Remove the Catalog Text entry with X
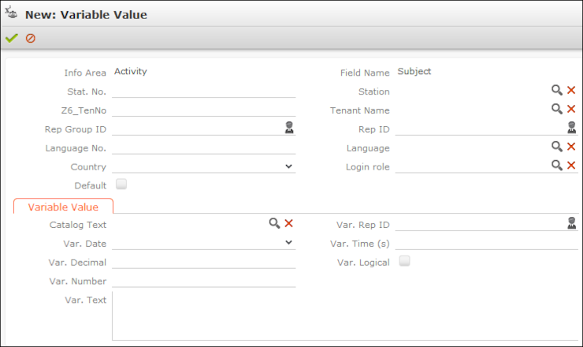Screen dimensions: 583x347 point(289,224)
